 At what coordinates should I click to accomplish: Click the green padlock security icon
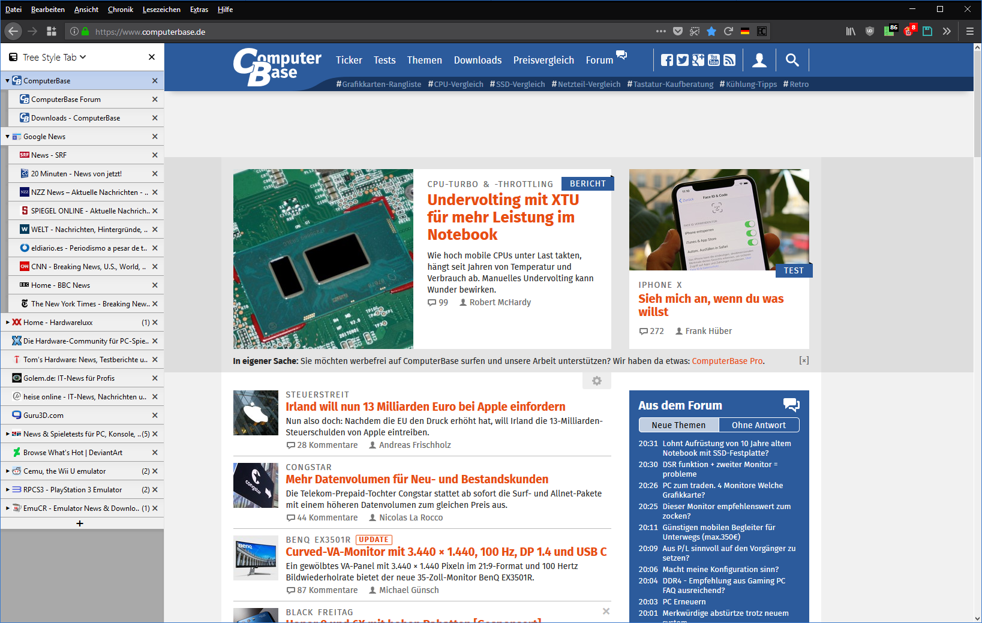pos(85,31)
